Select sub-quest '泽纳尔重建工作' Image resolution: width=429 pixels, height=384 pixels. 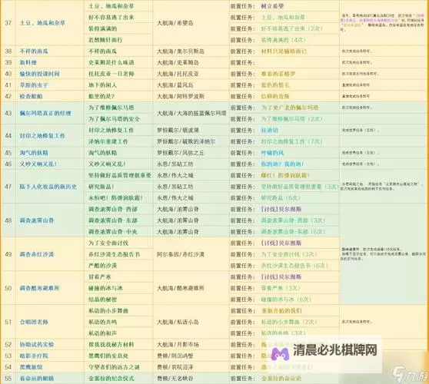tap(108, 141)
